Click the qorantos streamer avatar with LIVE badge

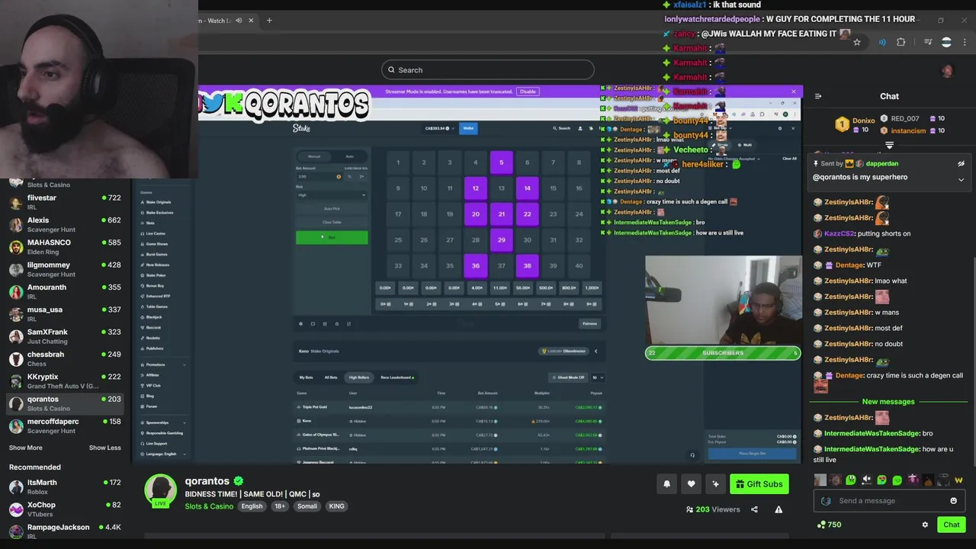coord(161,491)
